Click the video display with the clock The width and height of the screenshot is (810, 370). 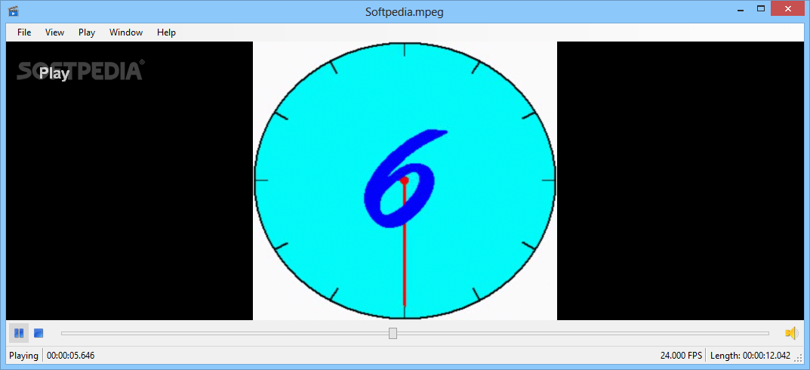tap(405, 181)
